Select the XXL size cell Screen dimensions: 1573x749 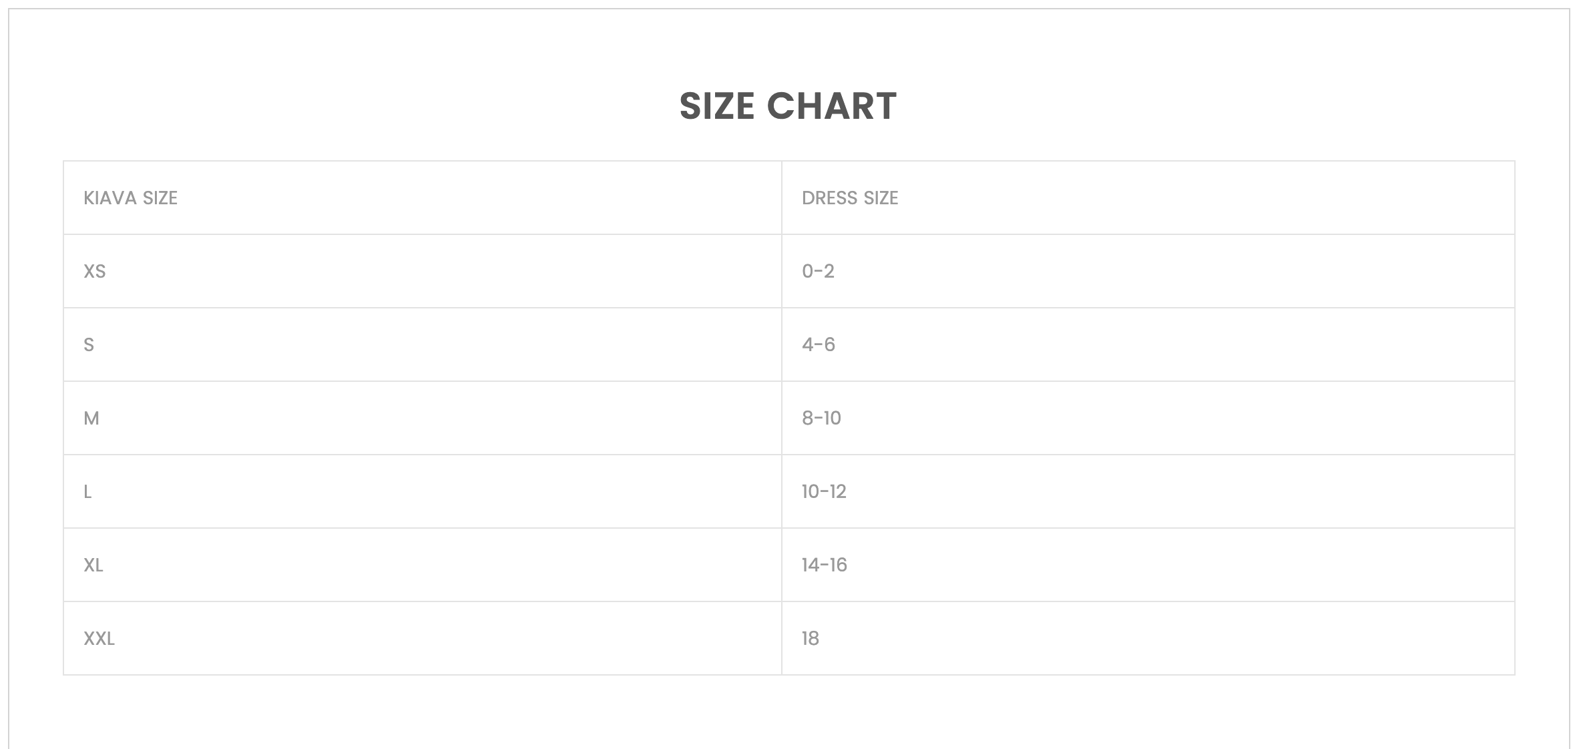coord(99,639)
